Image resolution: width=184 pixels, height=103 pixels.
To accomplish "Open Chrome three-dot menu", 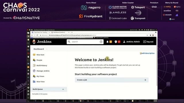I will (x=156, y=35).
